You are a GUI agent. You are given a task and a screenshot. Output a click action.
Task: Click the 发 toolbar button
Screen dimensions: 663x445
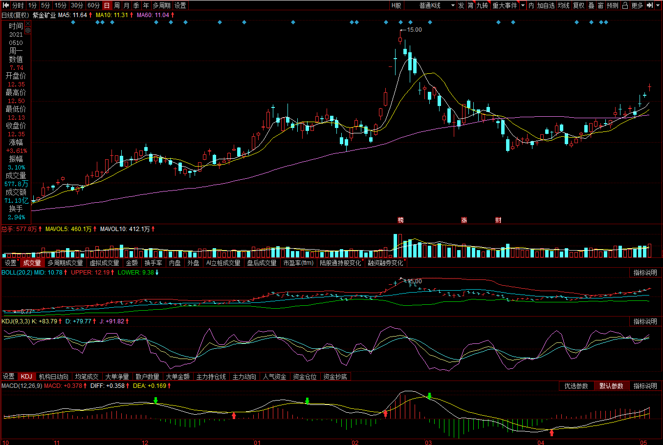461,5
